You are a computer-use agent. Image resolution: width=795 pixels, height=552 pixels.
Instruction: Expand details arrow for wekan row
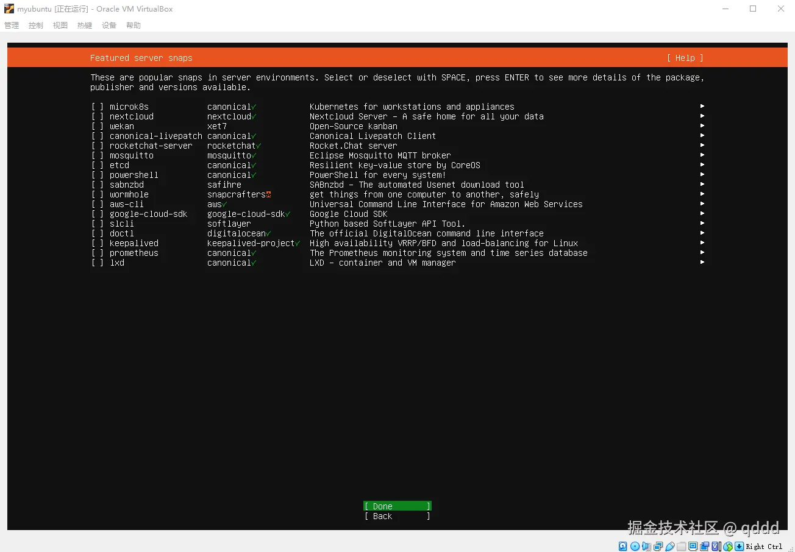pyautogui.click(x=702, y=126)
